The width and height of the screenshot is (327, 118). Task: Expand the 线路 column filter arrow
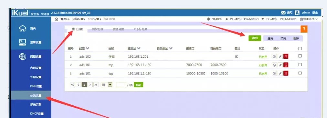87,48
